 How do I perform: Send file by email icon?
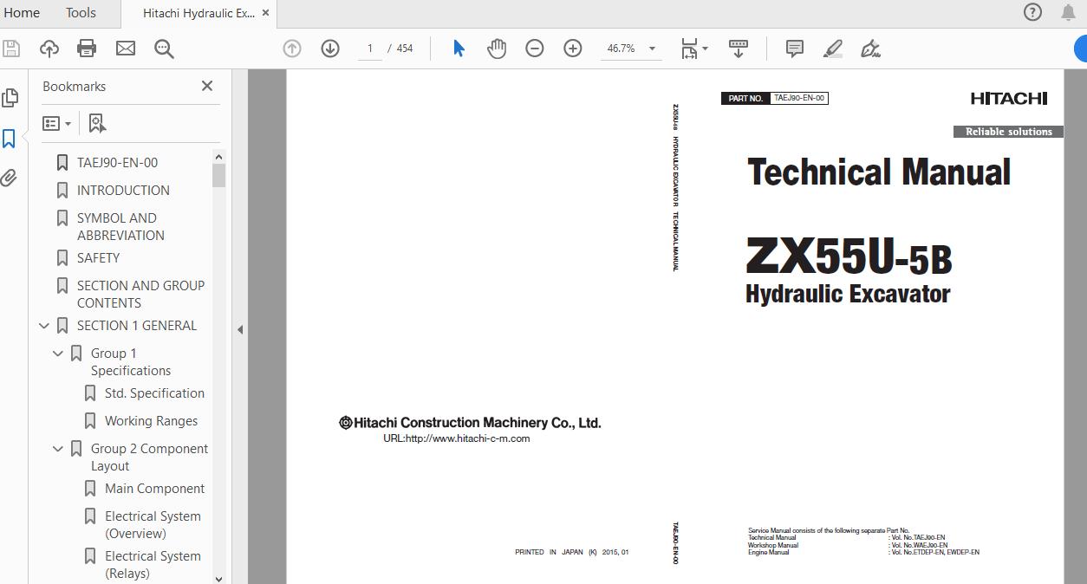pyautogui.click(x=126, y=49)
